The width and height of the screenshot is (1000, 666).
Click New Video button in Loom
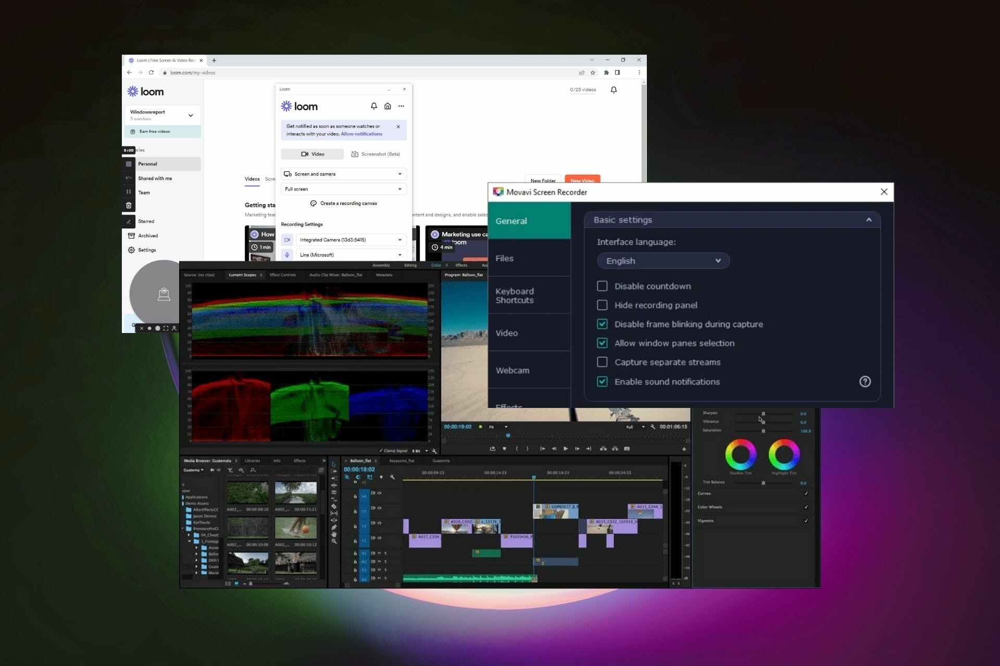582,180
